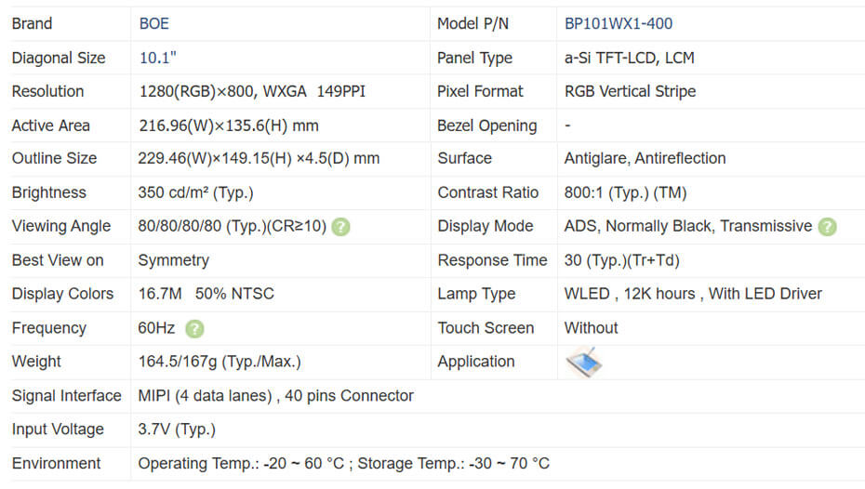
Task: Click the Touch Screen label cell
Action: (x=486, y=328)
